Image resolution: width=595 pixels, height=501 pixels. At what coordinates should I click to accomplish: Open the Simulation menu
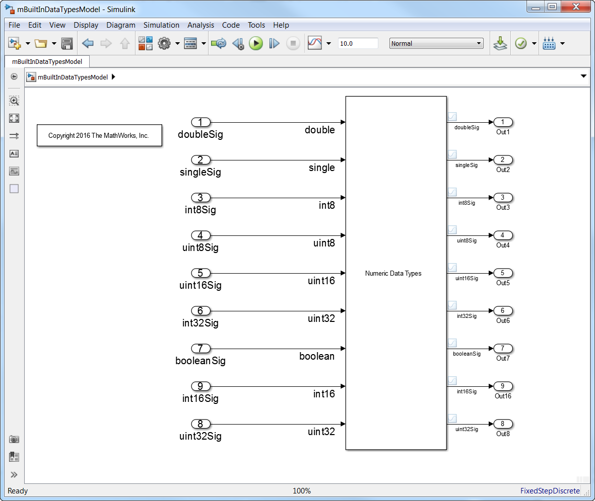161,25
